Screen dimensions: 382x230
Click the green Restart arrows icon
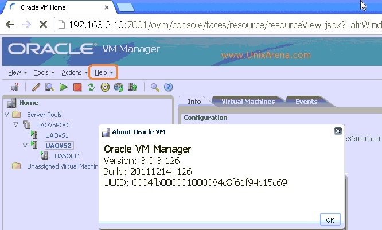coord(91,87)
